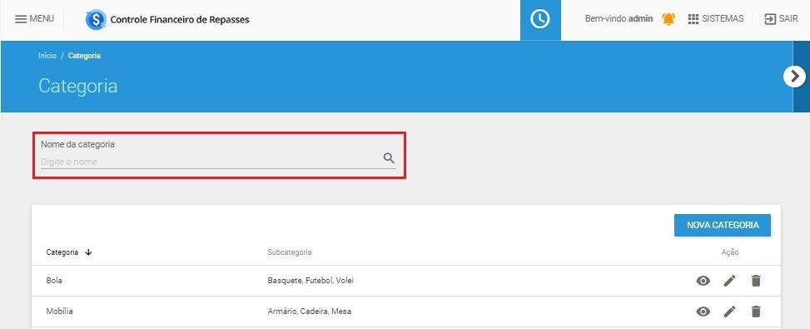Click the search magnifier icon
810x329 pixels.
[x=389, y=158]
